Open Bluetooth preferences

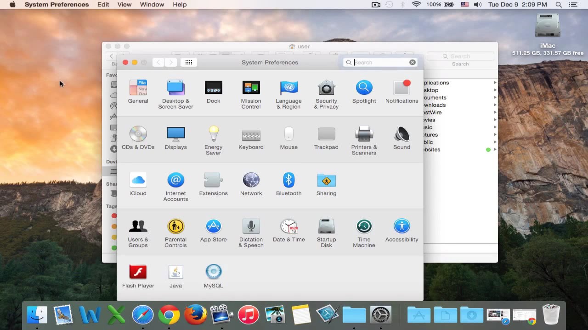[x=288, y=184]
